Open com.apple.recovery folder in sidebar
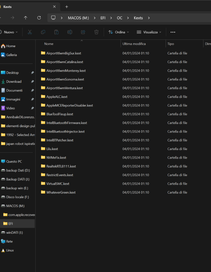This screenshot has width=211, height=272. point(19,215)
